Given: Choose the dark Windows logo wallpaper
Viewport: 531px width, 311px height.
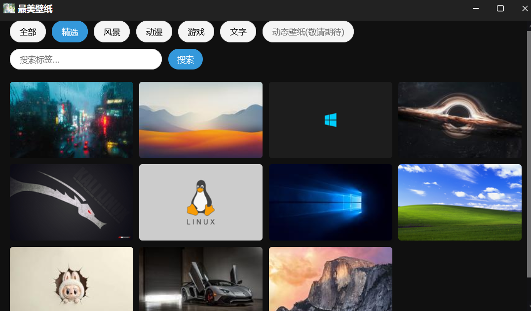Looking at the screenshot, I should 331,120.
